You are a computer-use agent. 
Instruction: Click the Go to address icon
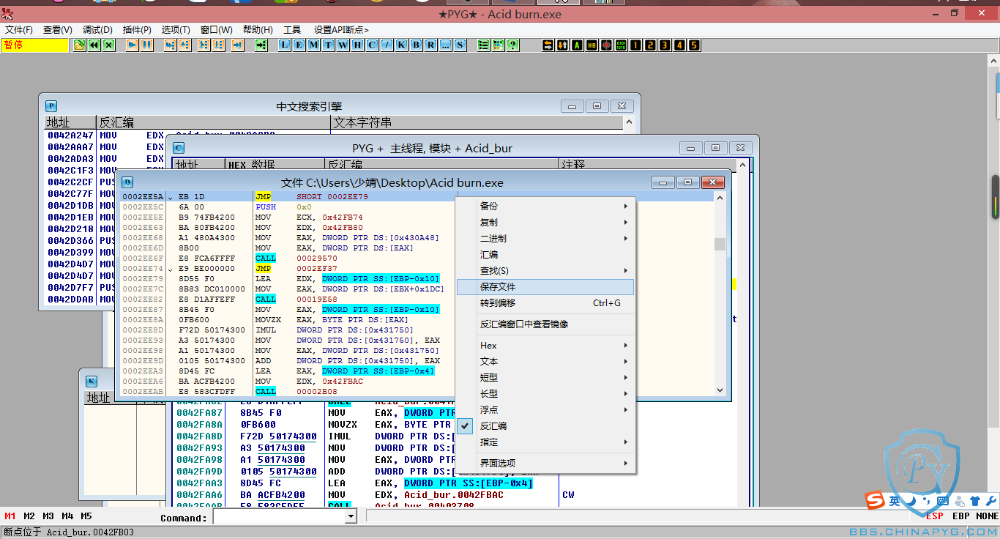point(261,45)
